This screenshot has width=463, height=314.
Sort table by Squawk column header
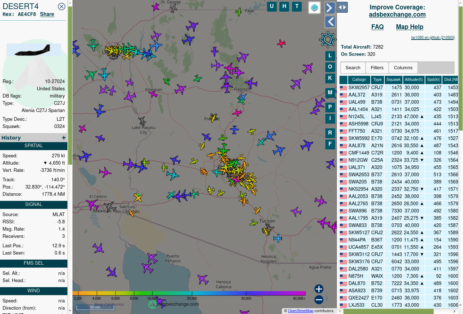[x=394, y=80]
